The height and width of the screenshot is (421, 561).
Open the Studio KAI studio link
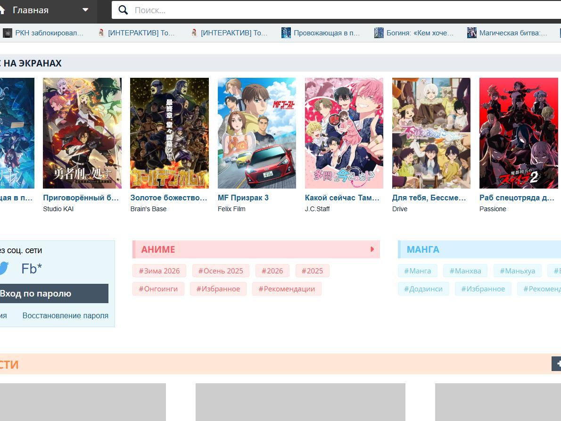coord(58,209)
